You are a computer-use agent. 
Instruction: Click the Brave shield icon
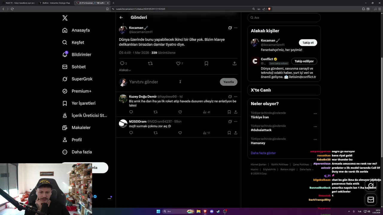tap(269, 9)
